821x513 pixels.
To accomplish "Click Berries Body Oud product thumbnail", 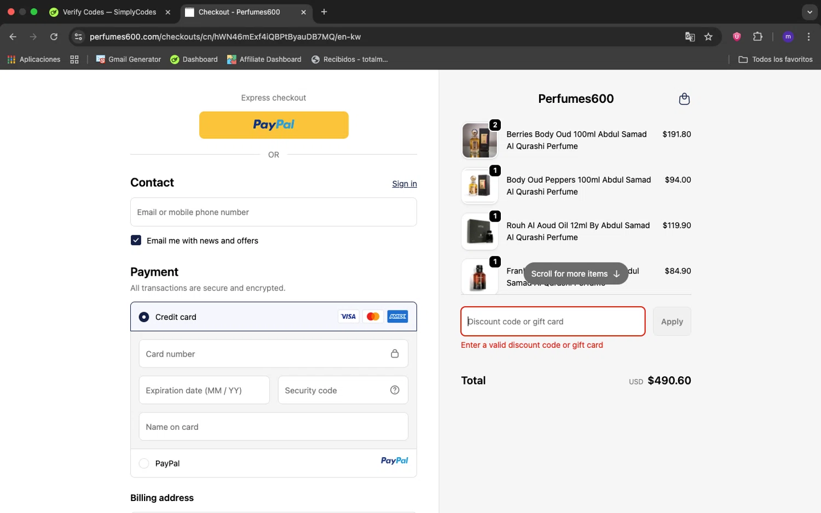I will point(479,140).
